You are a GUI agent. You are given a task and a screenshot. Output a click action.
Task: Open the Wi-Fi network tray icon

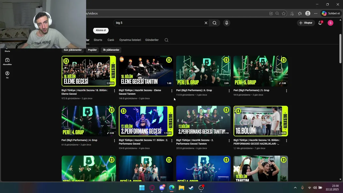[310, 188]
